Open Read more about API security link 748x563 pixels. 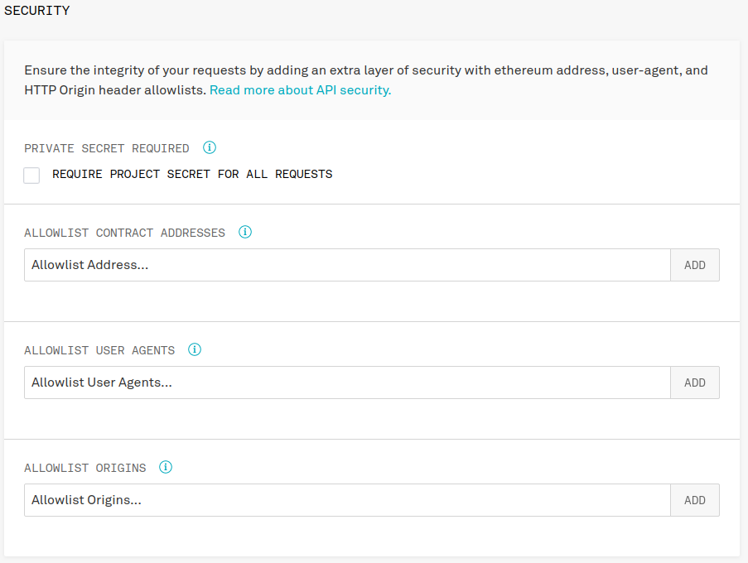[300, 90]
